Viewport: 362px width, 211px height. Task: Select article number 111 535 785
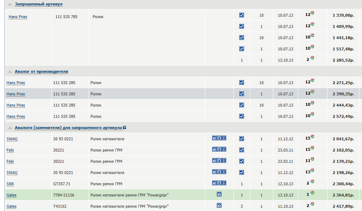pyautogui.click(x=66, y=17)
